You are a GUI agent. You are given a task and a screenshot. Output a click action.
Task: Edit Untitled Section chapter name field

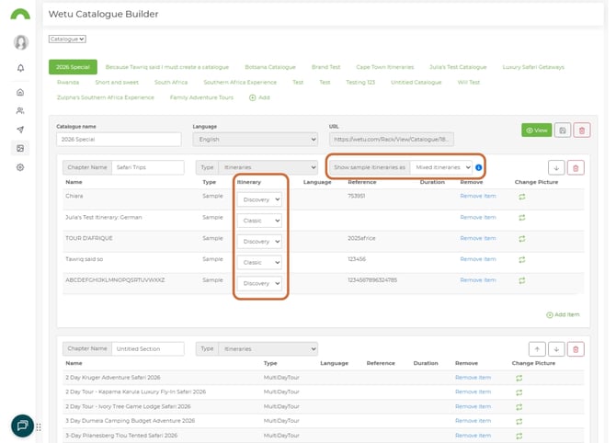pyautogui.click(x=148, y=348)
